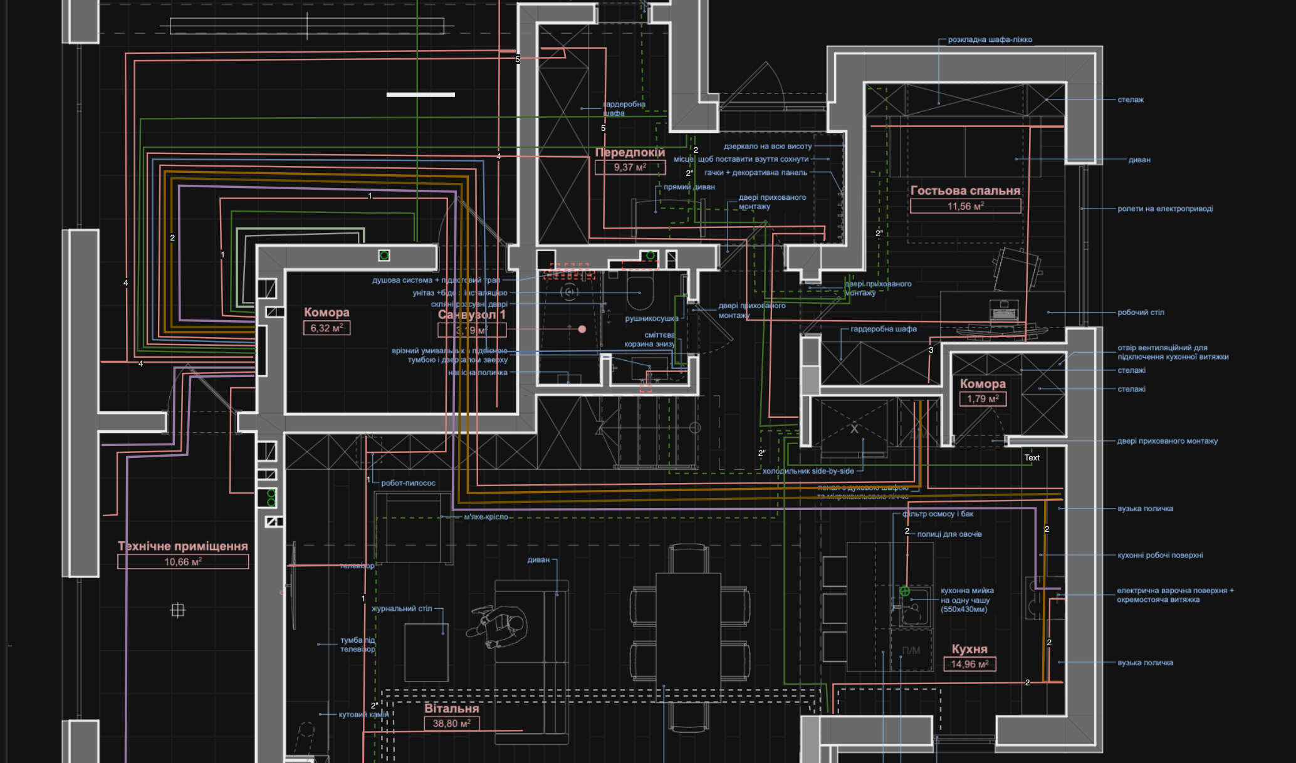Select the робот-пилосос annotation
Screen dimensions: 1296x763
pyautogui.click(x=408, y=483)
